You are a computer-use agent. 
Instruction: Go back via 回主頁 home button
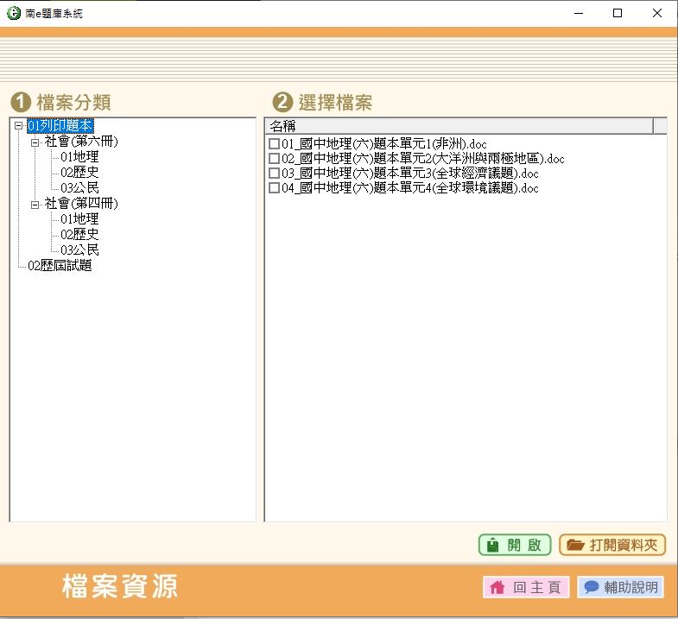click(526, 587)
